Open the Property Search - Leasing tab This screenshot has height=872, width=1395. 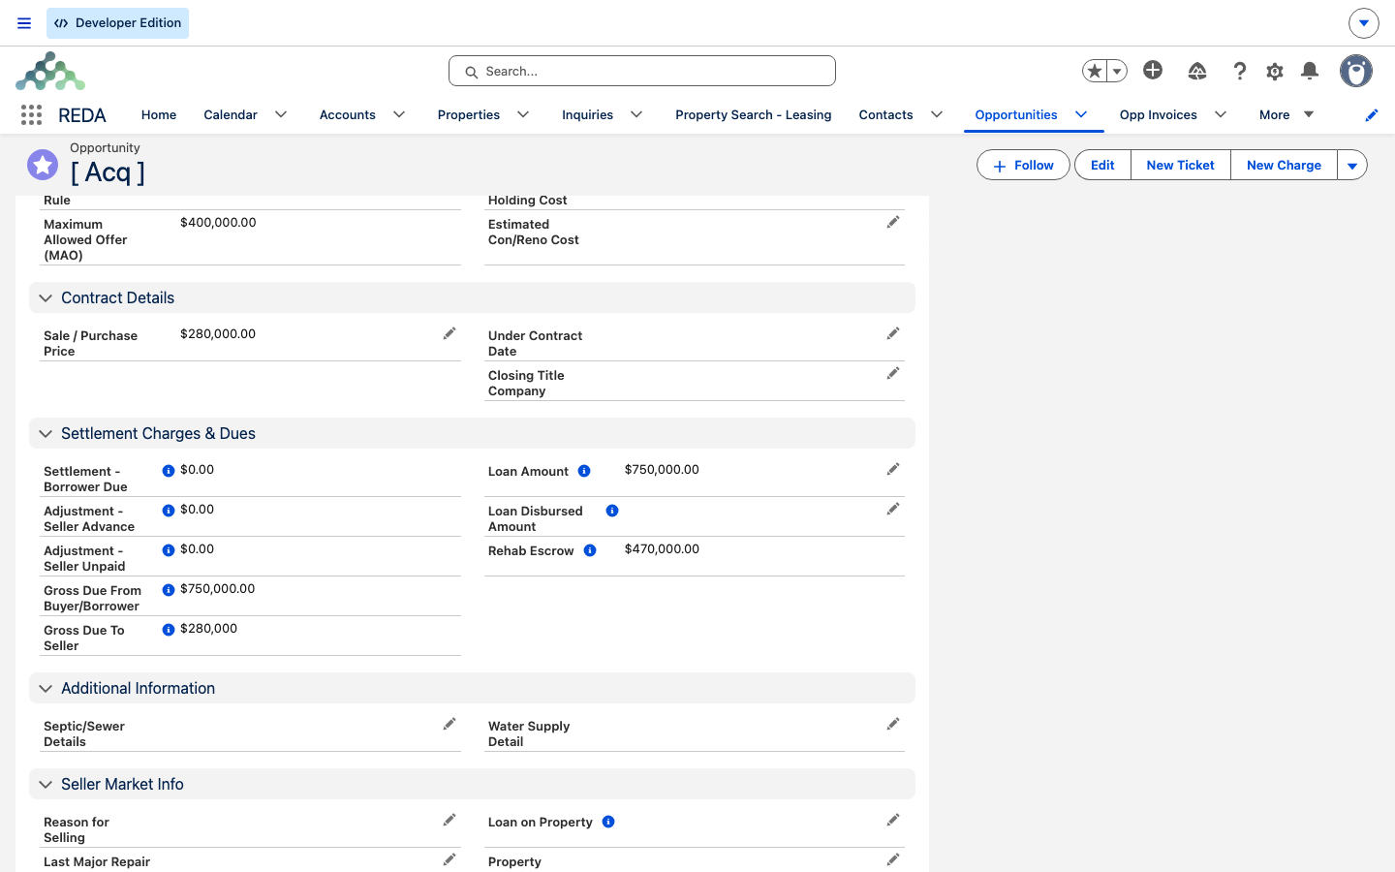tap(754, 114)
